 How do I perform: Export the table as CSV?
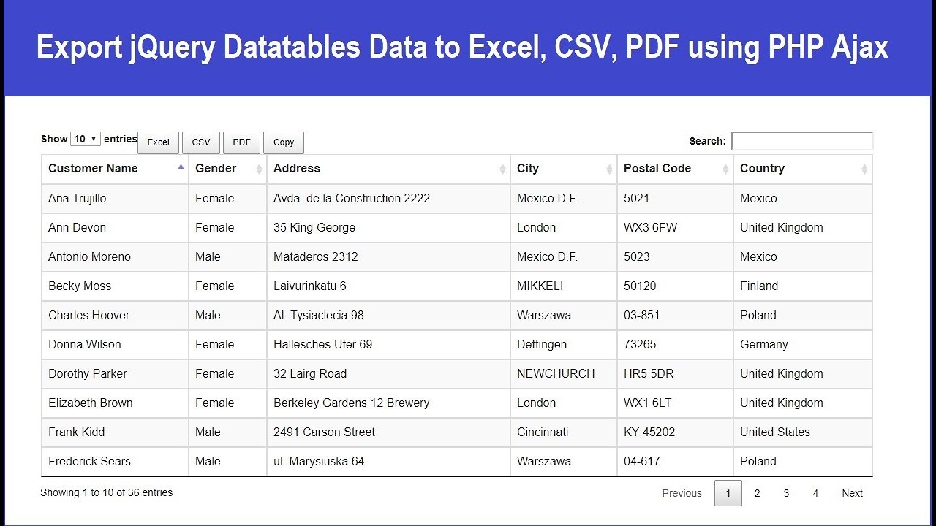point(201,142)
